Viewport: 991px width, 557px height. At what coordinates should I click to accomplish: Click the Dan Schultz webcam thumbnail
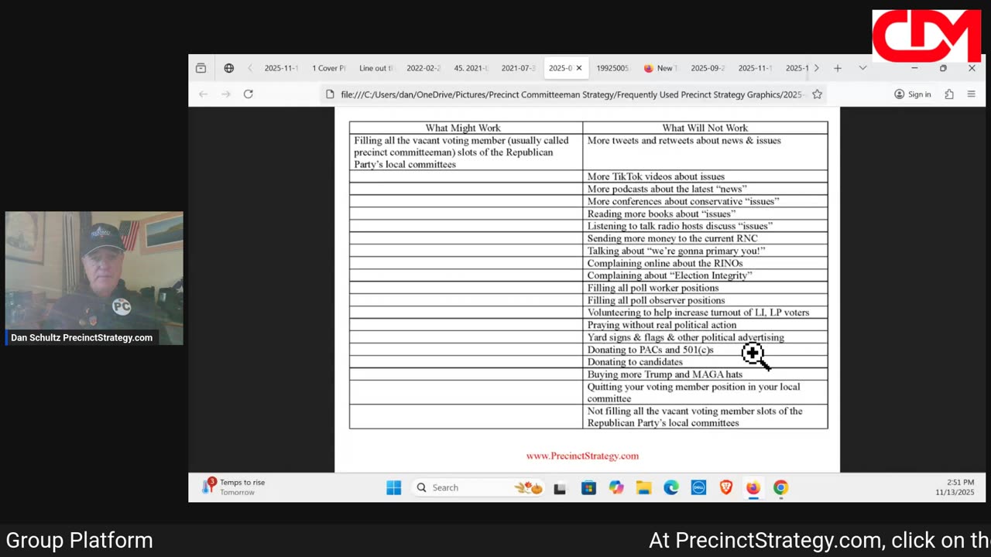click(94, 278)
